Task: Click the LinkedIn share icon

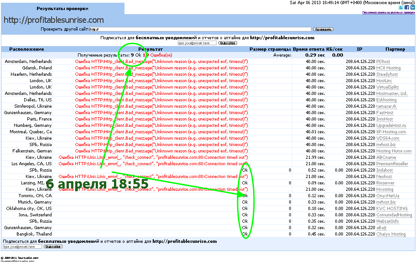Action: (413, 7)
